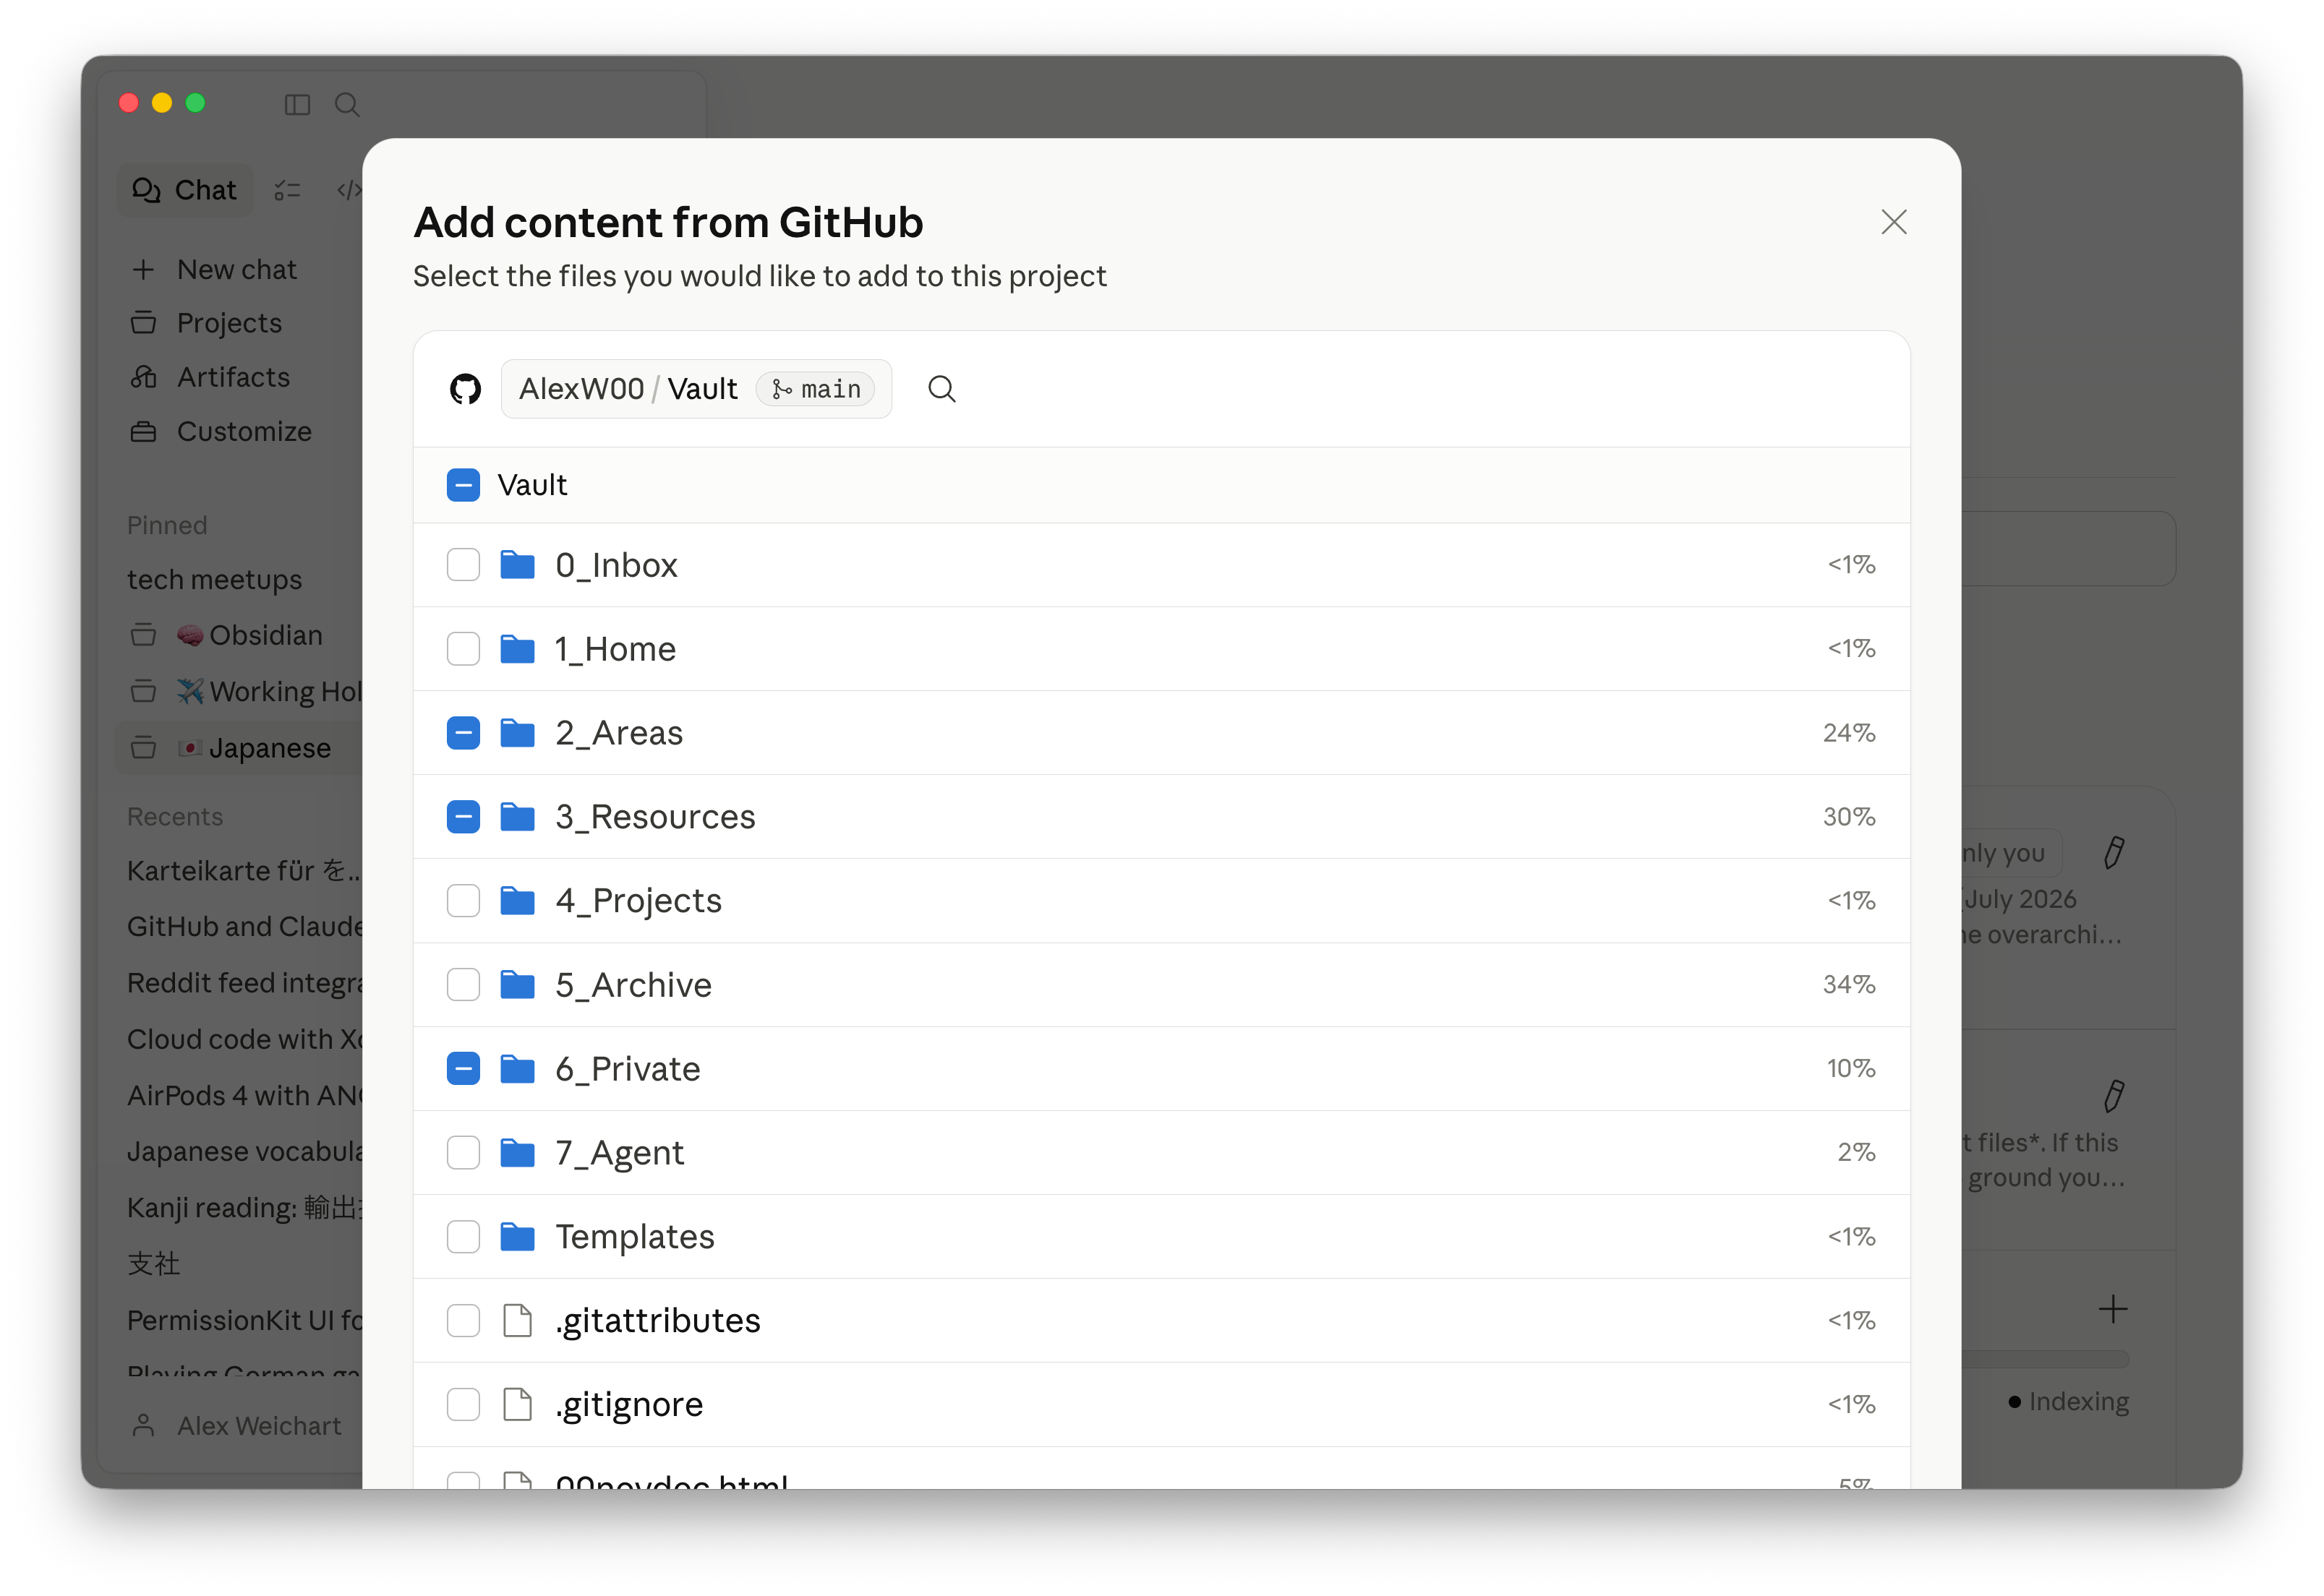Toggle the root Vault checkbox
The height and width of the screenshot is (1596, 2324).
click(x=463, y=485)
